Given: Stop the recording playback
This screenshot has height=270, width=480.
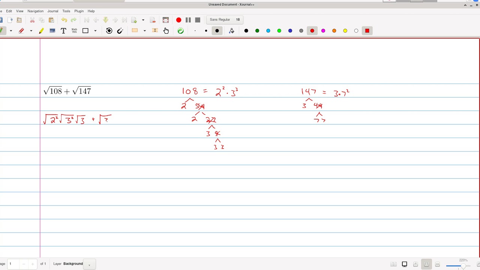Looking at the screenshot, I should [x=198, y=20].
